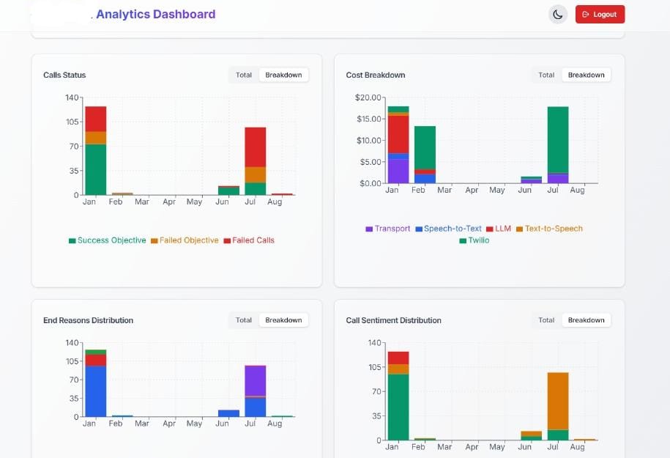Hide the Failed Calls series via its legend
The width and height of the screenshot is (670, 458).
[227, 240]
